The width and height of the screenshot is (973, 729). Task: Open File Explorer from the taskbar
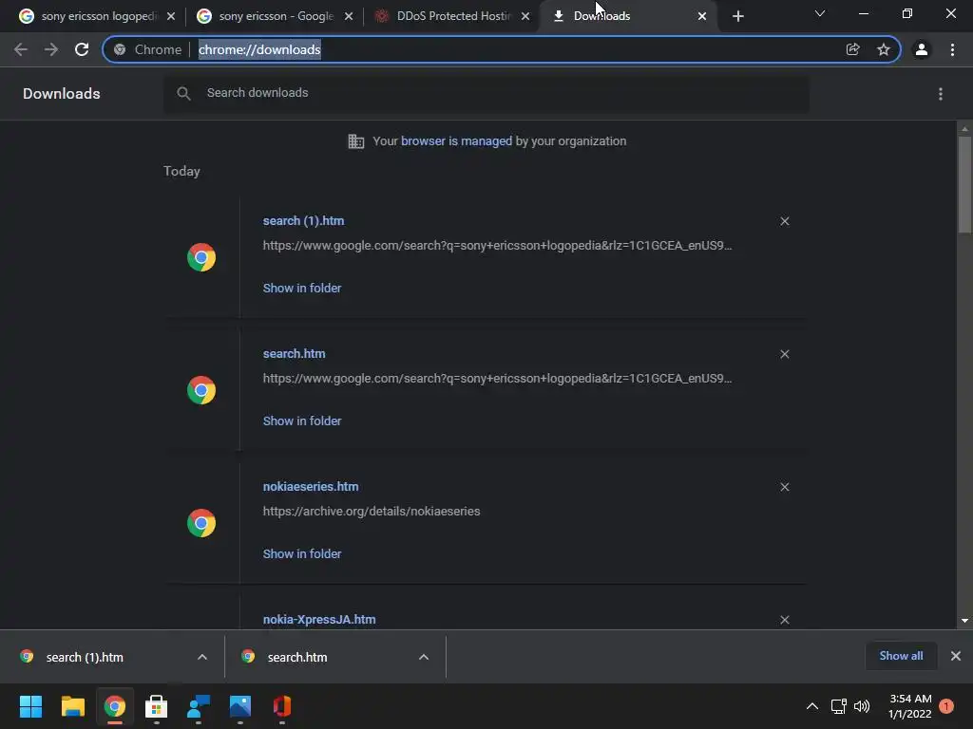[72, 706]
